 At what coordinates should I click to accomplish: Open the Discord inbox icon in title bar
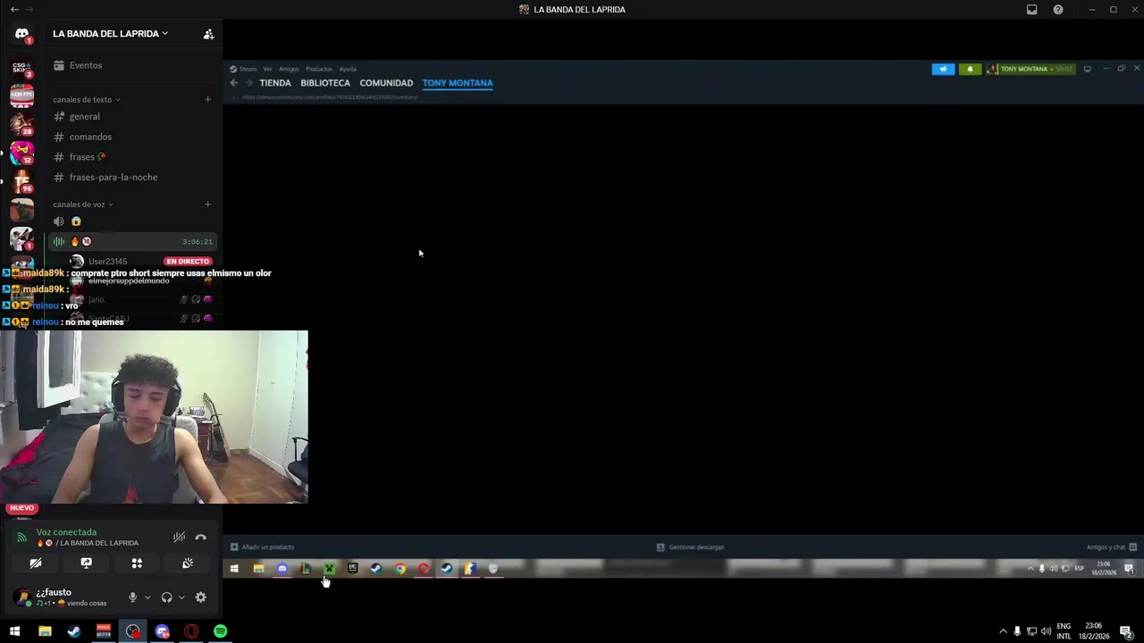coord(1031,10)
